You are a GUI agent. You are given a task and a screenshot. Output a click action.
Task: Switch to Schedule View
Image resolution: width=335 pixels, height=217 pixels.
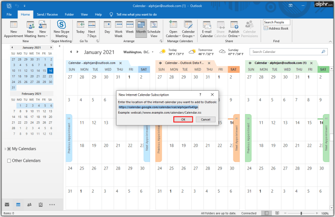[153, 29]
